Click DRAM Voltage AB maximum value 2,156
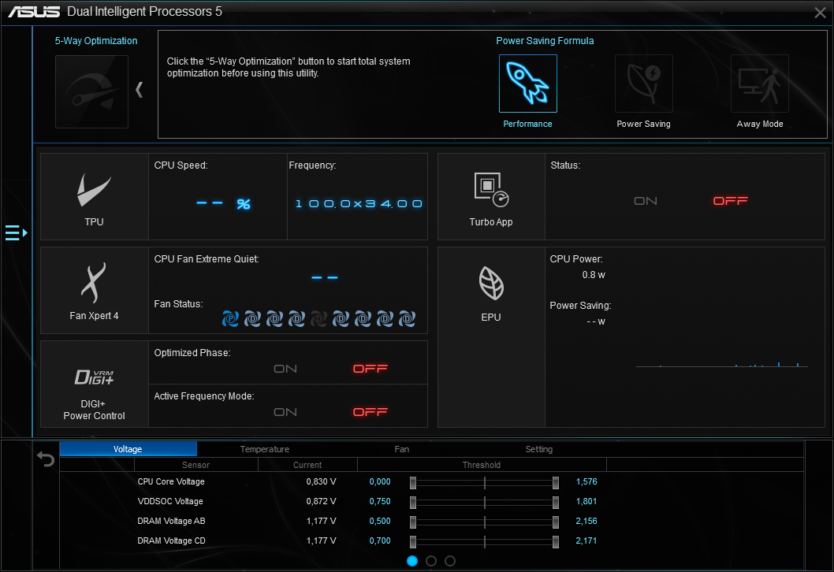This screenshot has width=834, height=572. click(x=586, y=521)
